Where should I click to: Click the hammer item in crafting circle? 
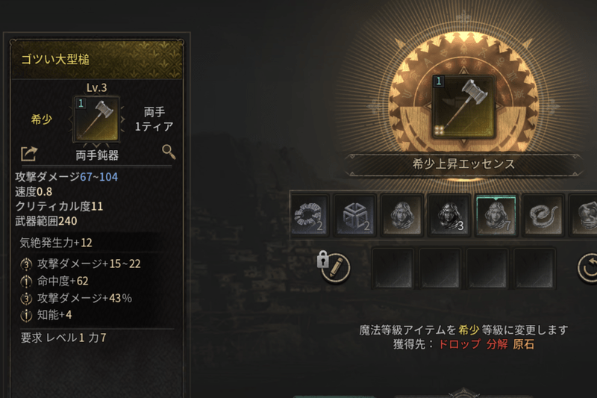(463, 106)
